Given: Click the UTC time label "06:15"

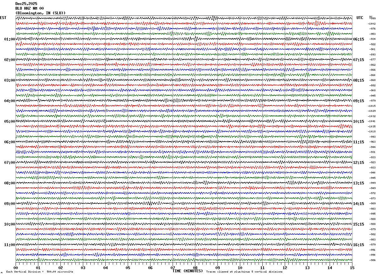Looking at the screenshot, I should point(359,39).
